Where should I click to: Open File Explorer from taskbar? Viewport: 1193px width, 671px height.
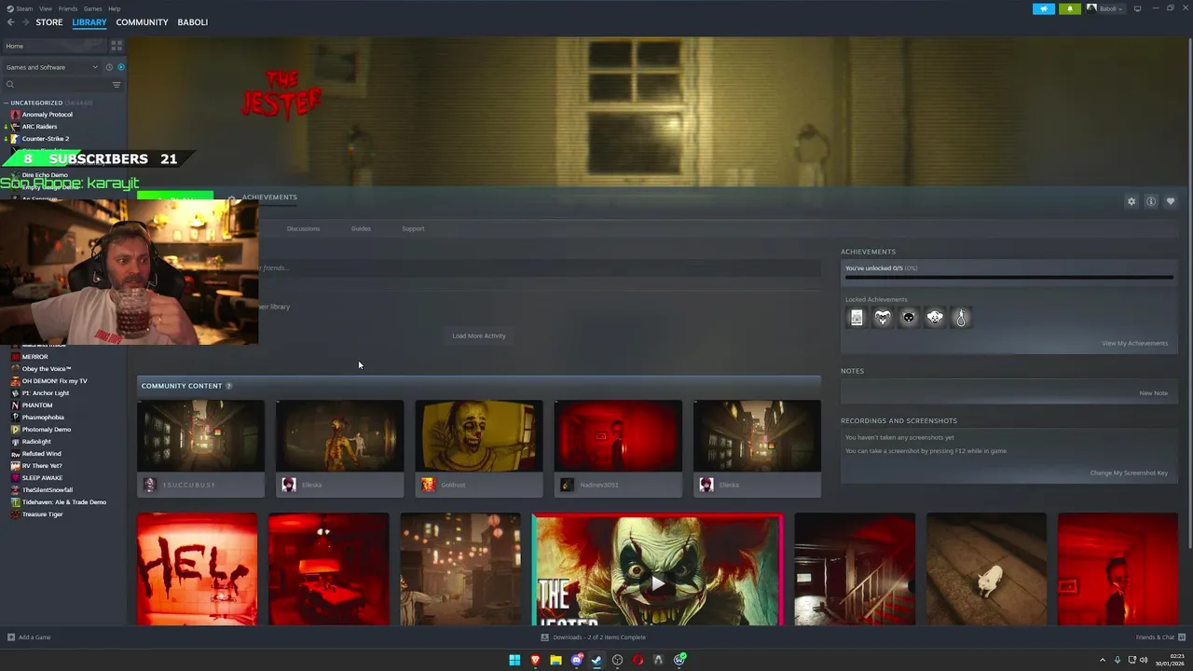[555, 660]
